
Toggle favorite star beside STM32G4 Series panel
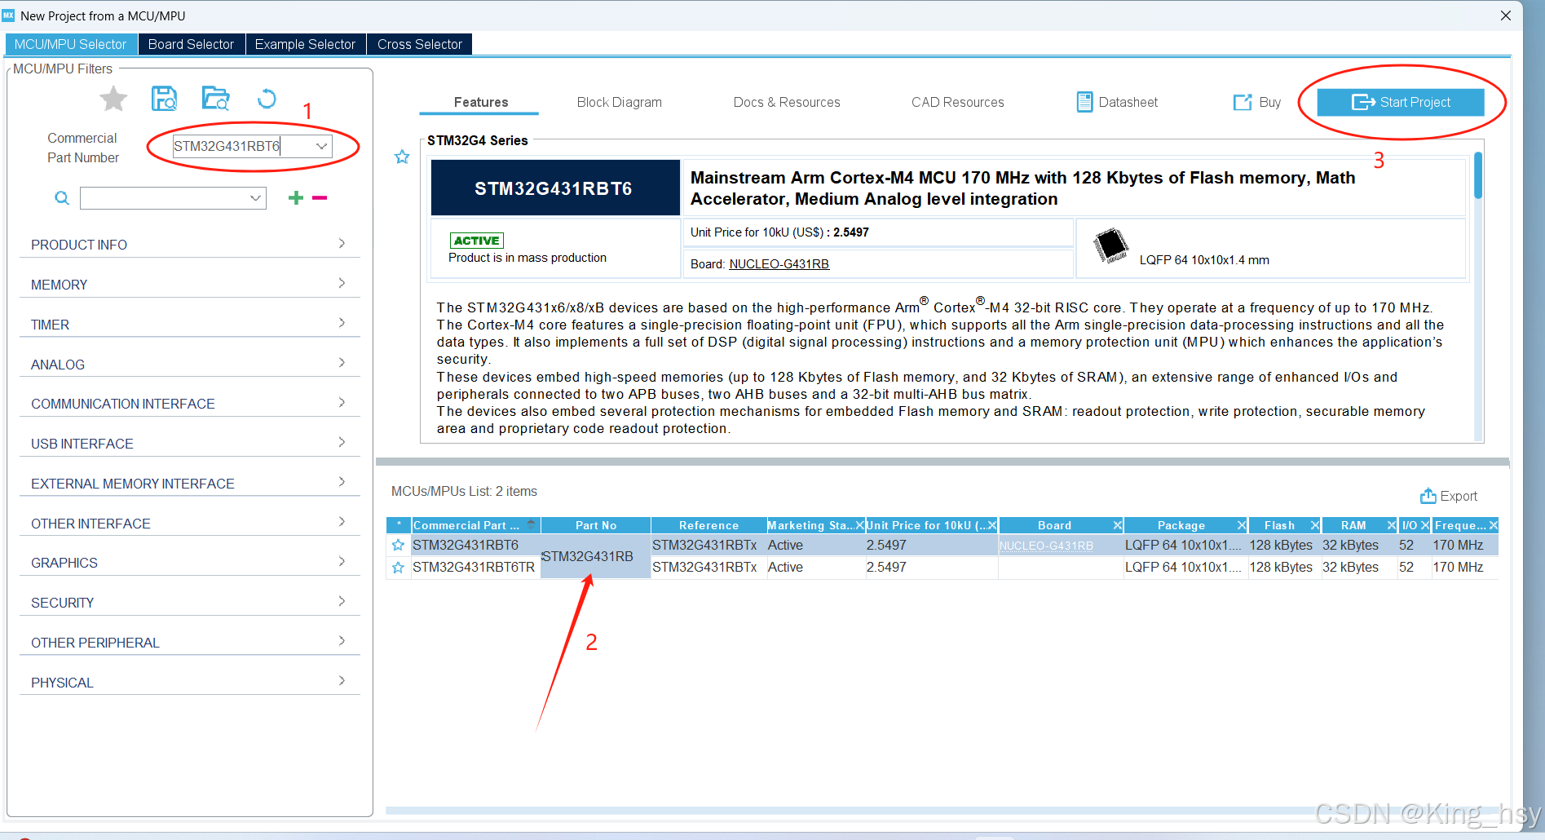pyautogui.click(x=402, y=157)
